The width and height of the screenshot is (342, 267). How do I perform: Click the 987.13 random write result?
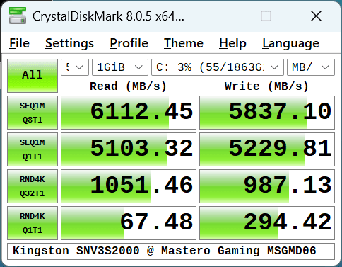pyautogui.click(x=267, y=186)
